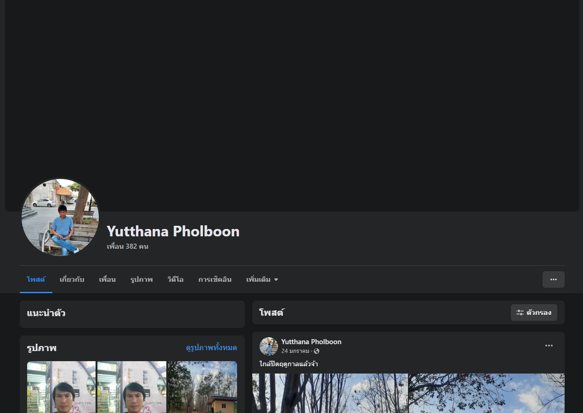Image resolution: width=583 pixels, height=413 pixels.
Task: Click the profile name heading Yutthana Pholboon
Action: point(173,231)
